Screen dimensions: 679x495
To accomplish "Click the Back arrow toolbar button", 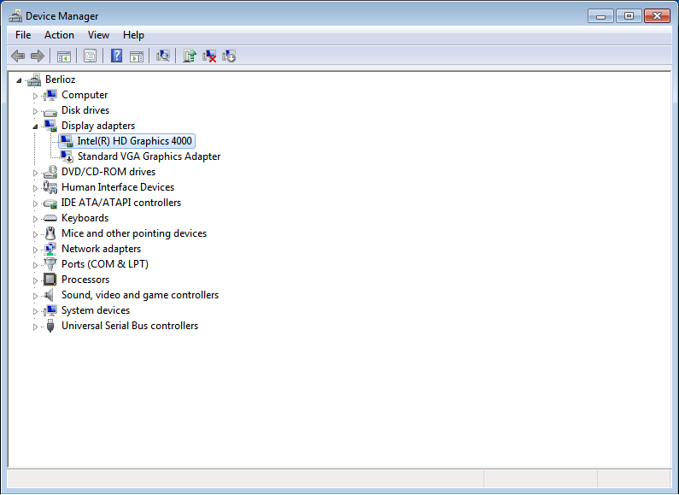I will coord(18,56).
